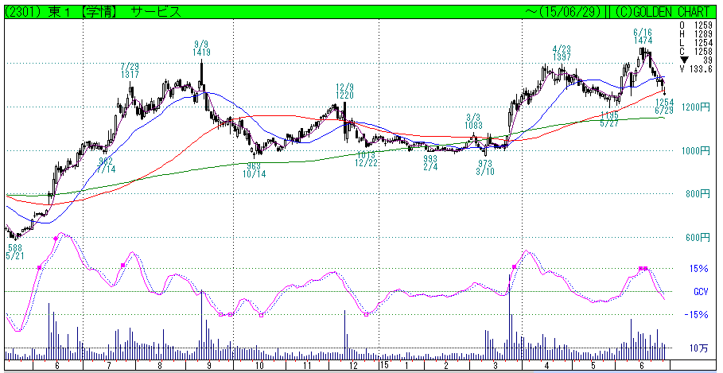Select the close price C 1258
This screenshot has height=373, width=723.
[x=696, y=51]
